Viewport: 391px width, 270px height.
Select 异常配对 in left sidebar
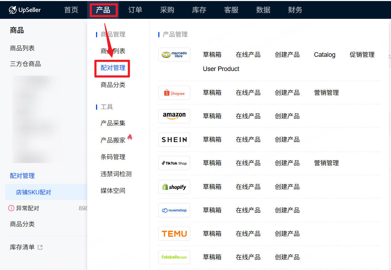click(27, 208)
